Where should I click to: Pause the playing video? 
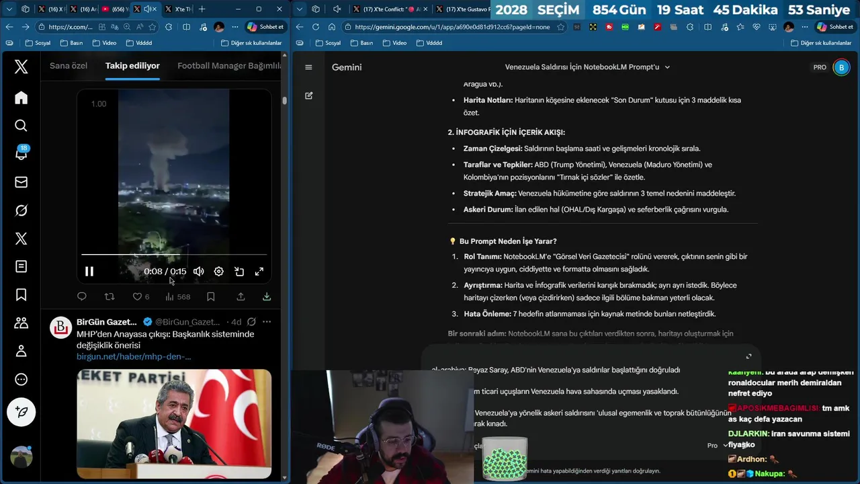point(89,272)
